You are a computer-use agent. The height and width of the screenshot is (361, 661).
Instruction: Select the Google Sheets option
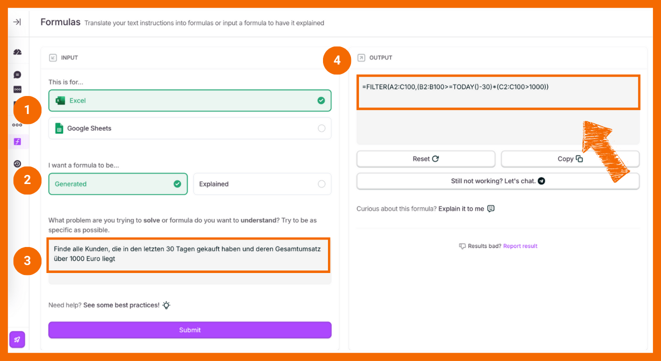tap(189, 128)
